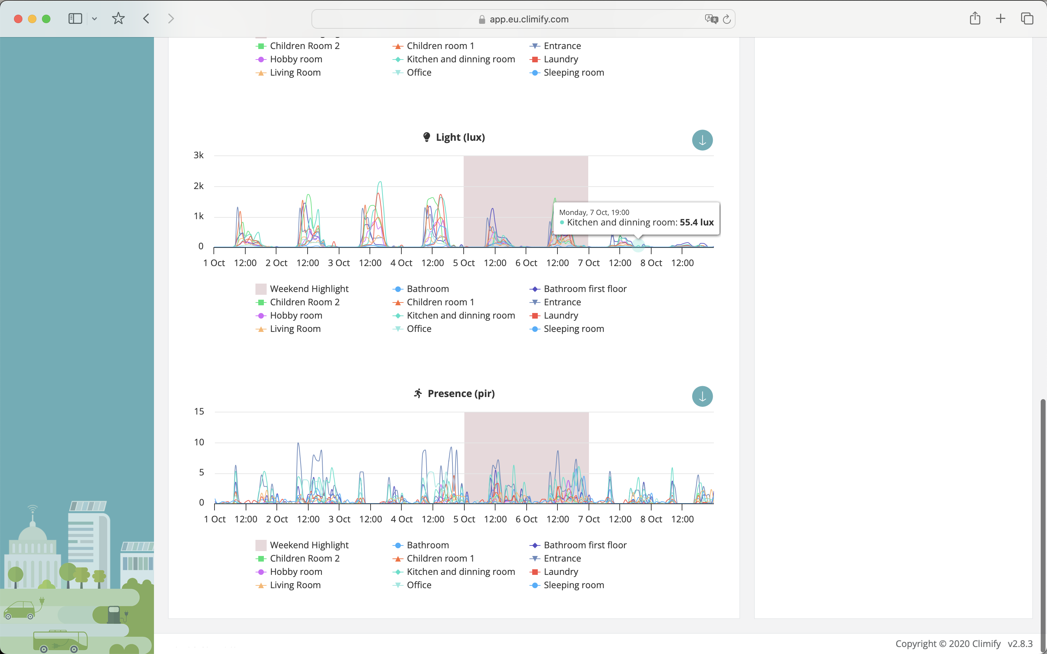1047x654 pixels.
Task: Click the app.eu.climify.com address field
Action: (523, 19)
